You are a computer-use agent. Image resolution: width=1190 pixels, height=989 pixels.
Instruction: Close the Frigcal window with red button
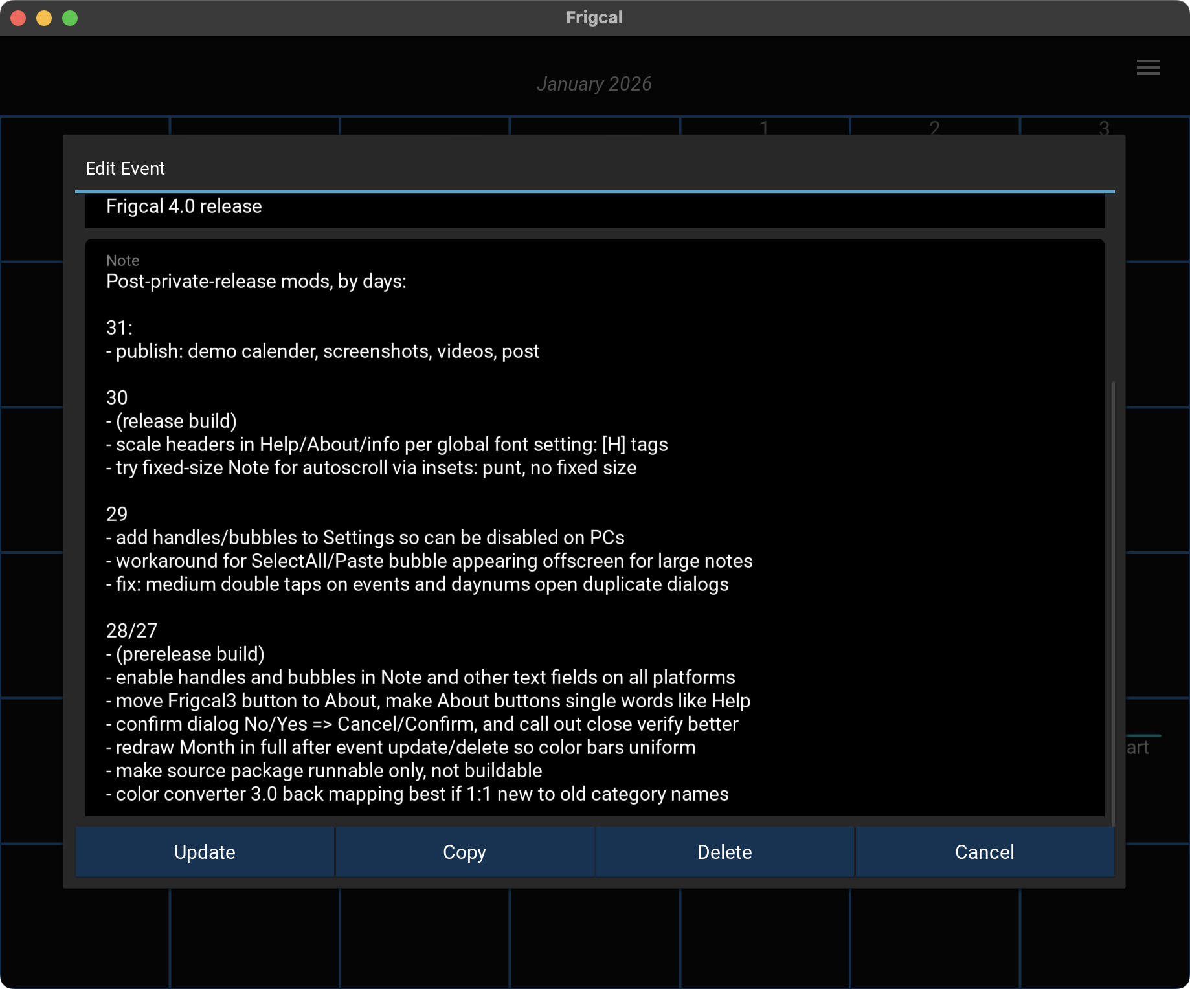(19, 18)
